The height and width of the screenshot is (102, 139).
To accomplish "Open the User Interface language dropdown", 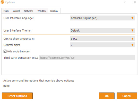I will [x=103, y=18].
